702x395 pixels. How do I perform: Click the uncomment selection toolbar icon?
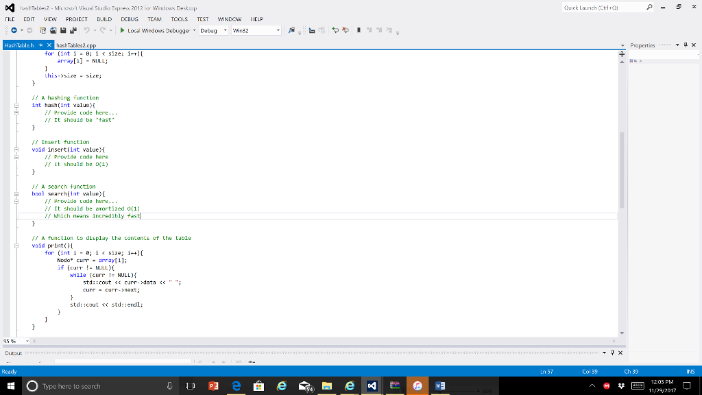[346, 30]
